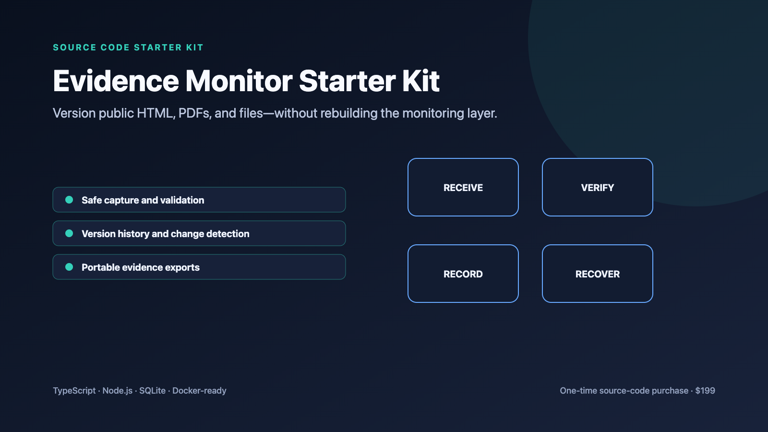
Task: Click 'Version history and change detection' row
Action: (199, 233)
